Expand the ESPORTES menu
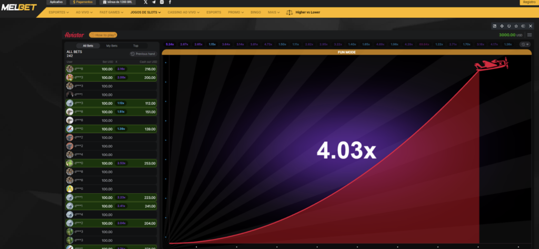The image size is (539, 249). [x=59, y=13]
